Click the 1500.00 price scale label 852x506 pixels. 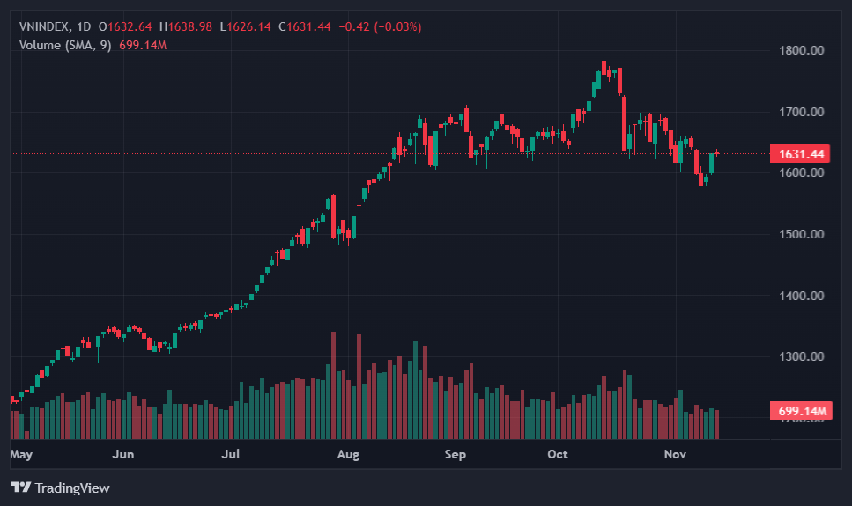coord(802,234)
